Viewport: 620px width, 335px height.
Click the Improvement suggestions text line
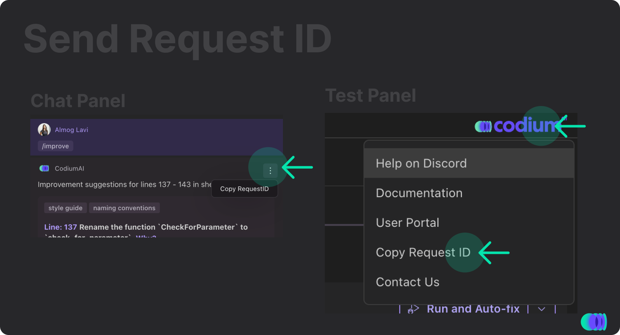(x=125, y=185)
